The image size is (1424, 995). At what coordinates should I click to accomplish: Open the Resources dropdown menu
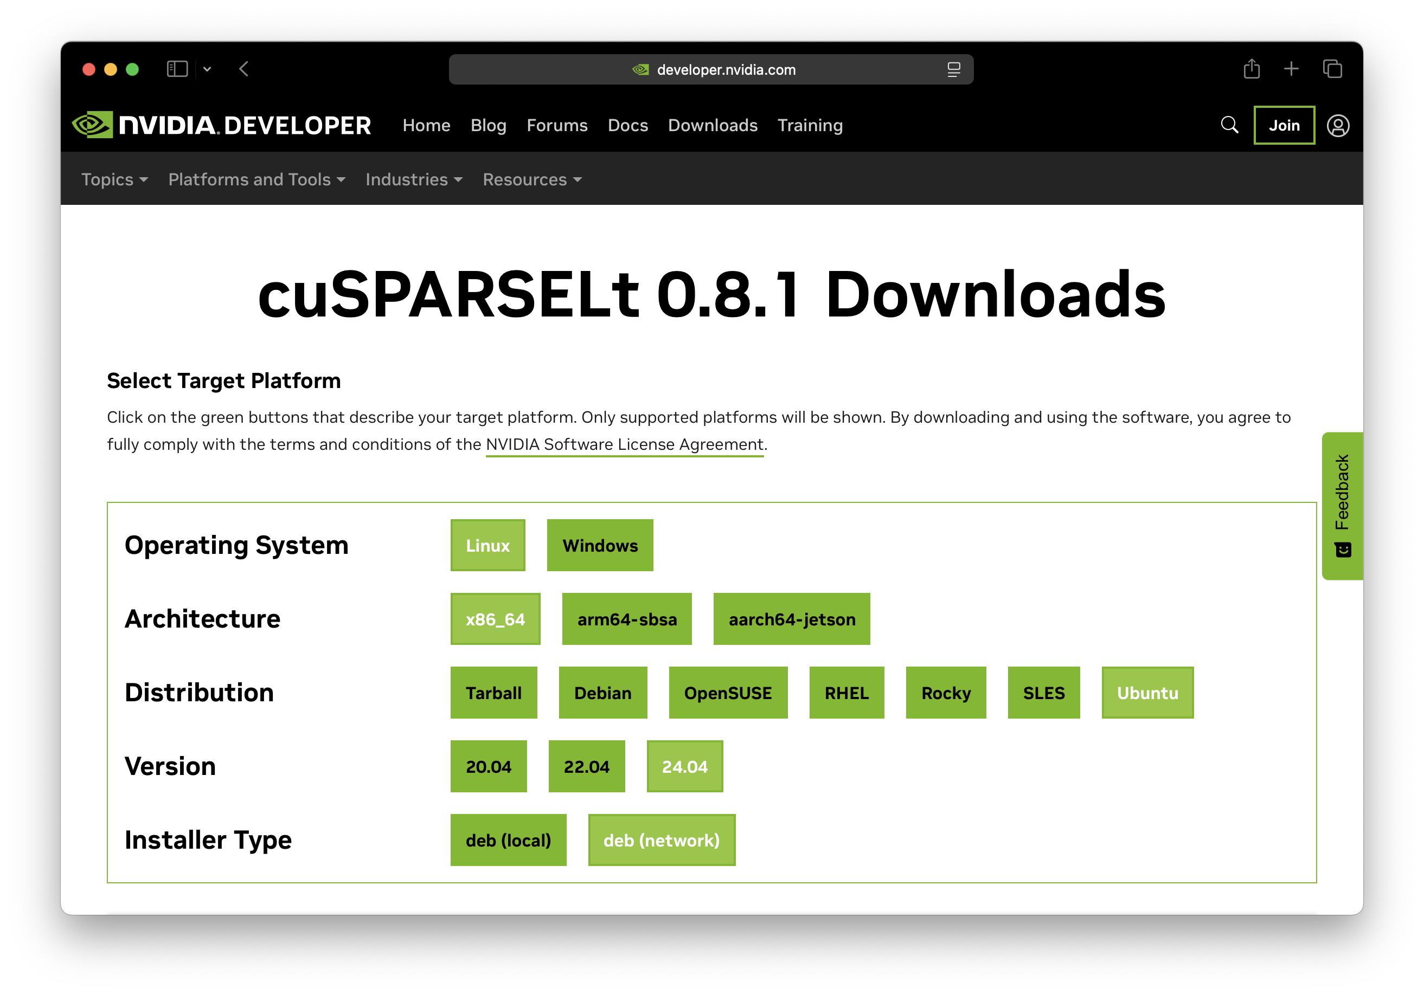(531, 180)
